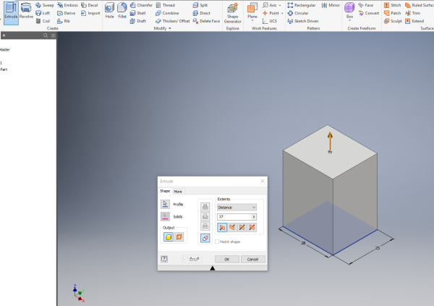The width and height of the screenshot is (434, 306).
Task: Start the Loft command
Action: point(43,13)
